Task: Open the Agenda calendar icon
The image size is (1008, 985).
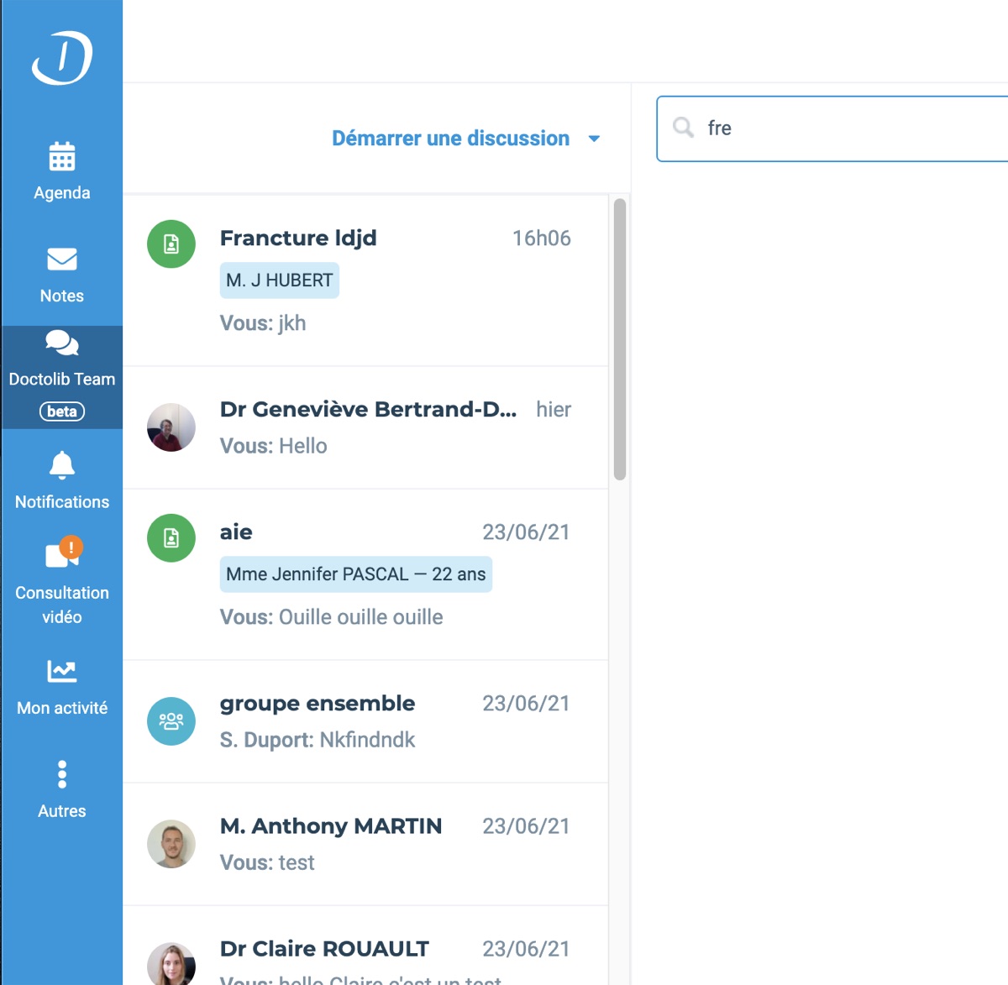Action: [x=62, y=157]
